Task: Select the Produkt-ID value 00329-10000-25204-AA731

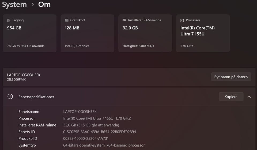Action: 86,139
